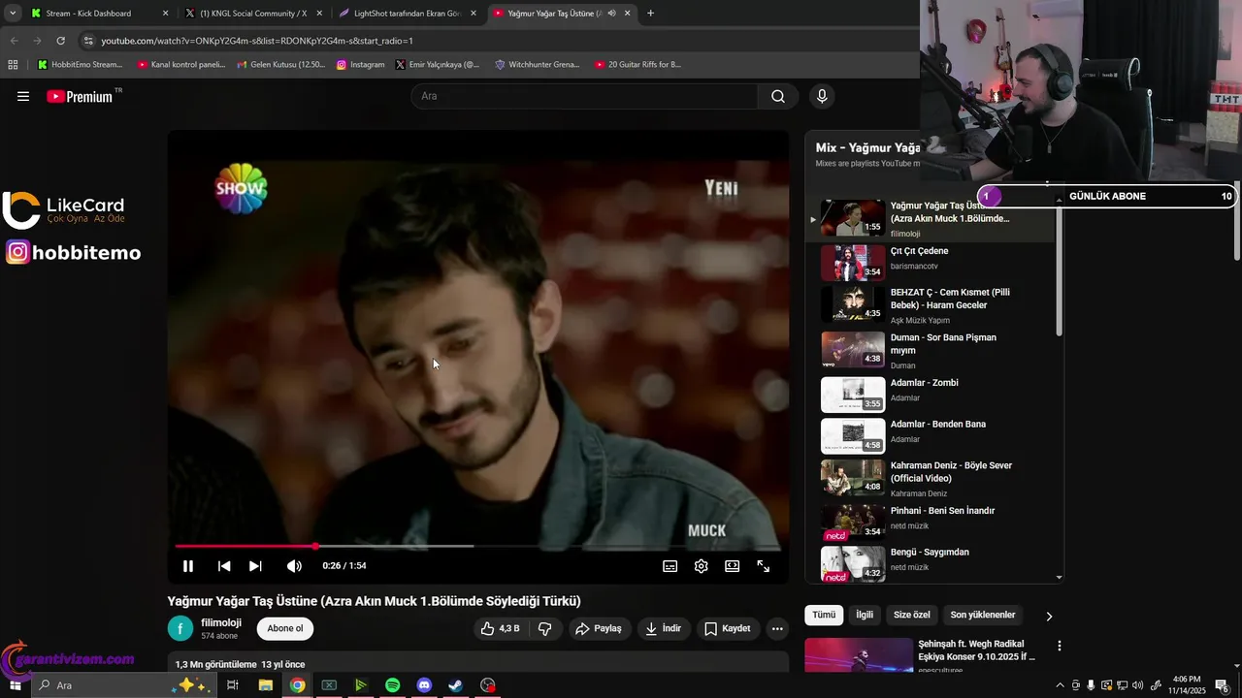The width and height of the screenshot is (1242, 698).
Task: Play BEHZAT Ç - Cem Kısmet Haram Geceler
Action: (x=931, y=304)
